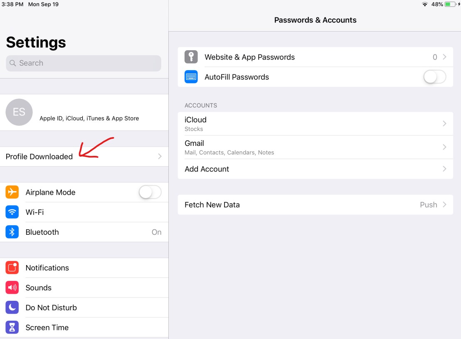Viewport: 461px width, 339px height.
Task: Open the Do Not Disturb moon icon
Action: [x=12, y=307]
